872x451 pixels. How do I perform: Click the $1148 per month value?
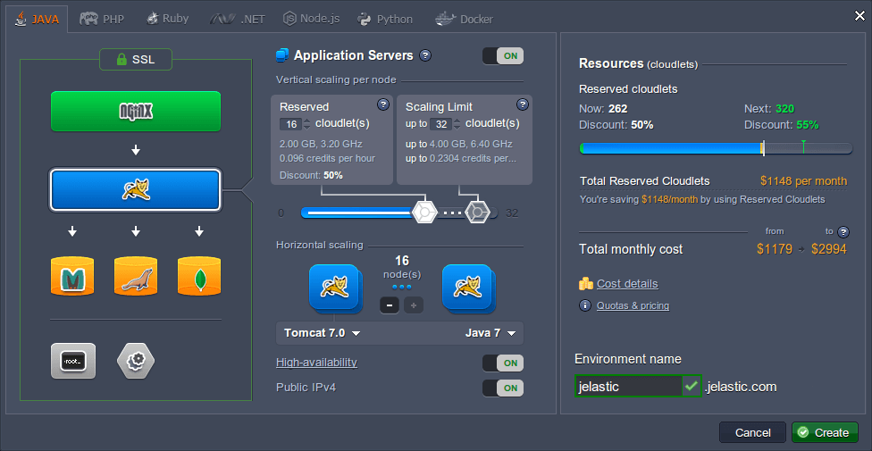coord(803,180)
